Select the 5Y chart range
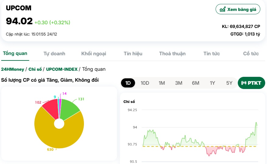267x164 pixels. 229,83
